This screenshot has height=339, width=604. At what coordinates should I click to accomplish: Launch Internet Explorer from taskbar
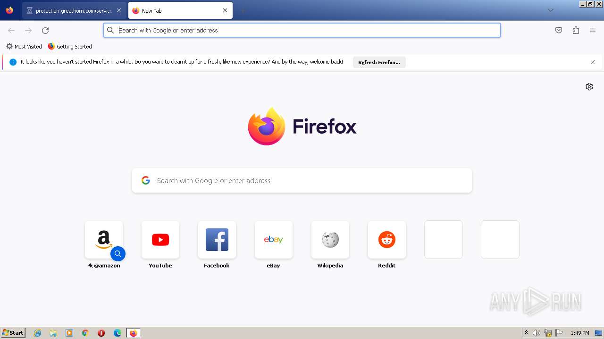38,333
